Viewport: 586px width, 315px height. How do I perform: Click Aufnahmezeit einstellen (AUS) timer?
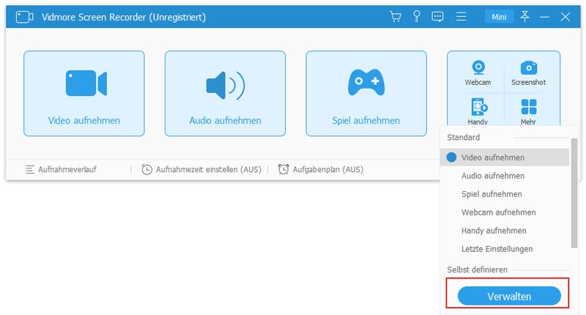pyautogui.click(x=201, y=169)
